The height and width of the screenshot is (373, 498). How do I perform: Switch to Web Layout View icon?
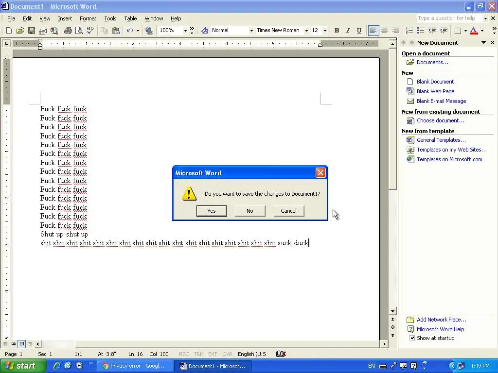14,343
